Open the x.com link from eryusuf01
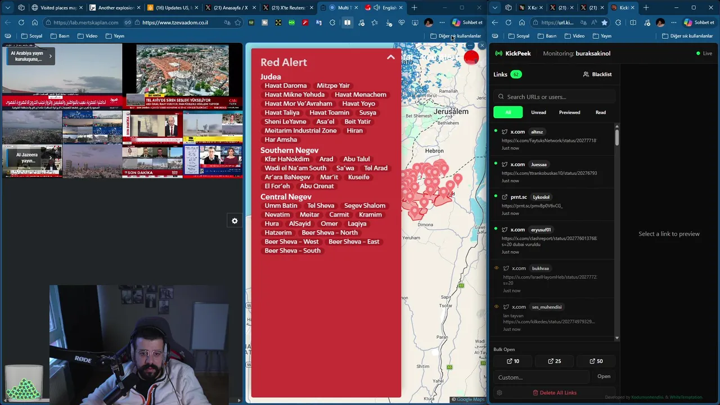Screen dimensions: 720x405 (551, 240)
